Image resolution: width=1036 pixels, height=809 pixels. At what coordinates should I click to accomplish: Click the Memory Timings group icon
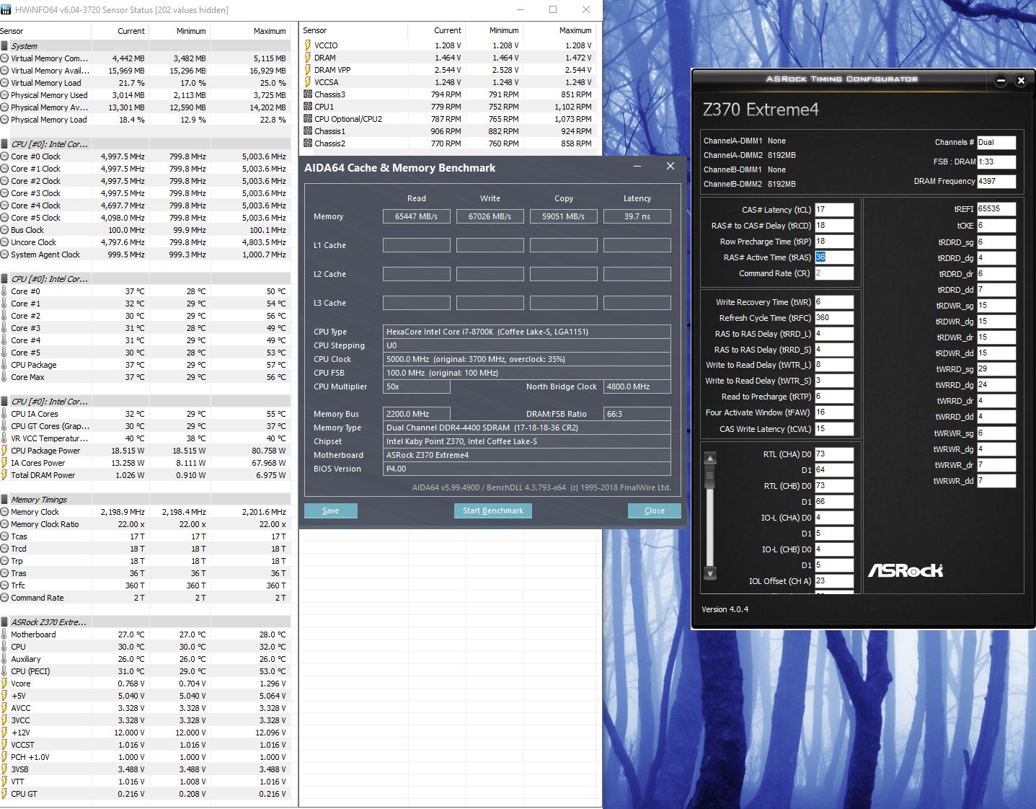5,500
